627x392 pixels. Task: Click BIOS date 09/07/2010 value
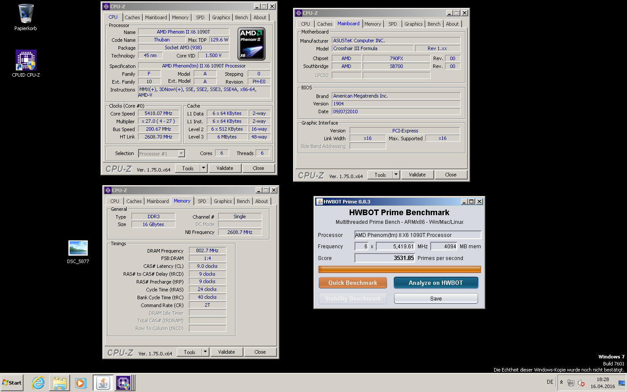point(396,112)
